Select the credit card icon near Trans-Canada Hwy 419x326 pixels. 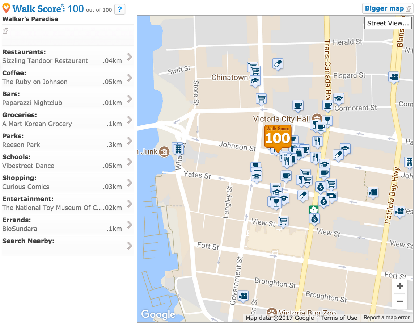tap(332, 196)
